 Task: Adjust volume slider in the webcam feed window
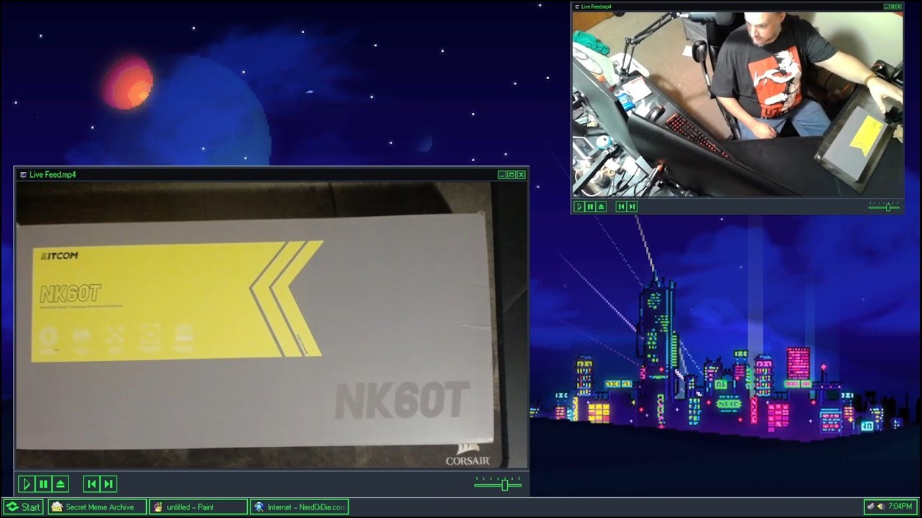point(887,206)
